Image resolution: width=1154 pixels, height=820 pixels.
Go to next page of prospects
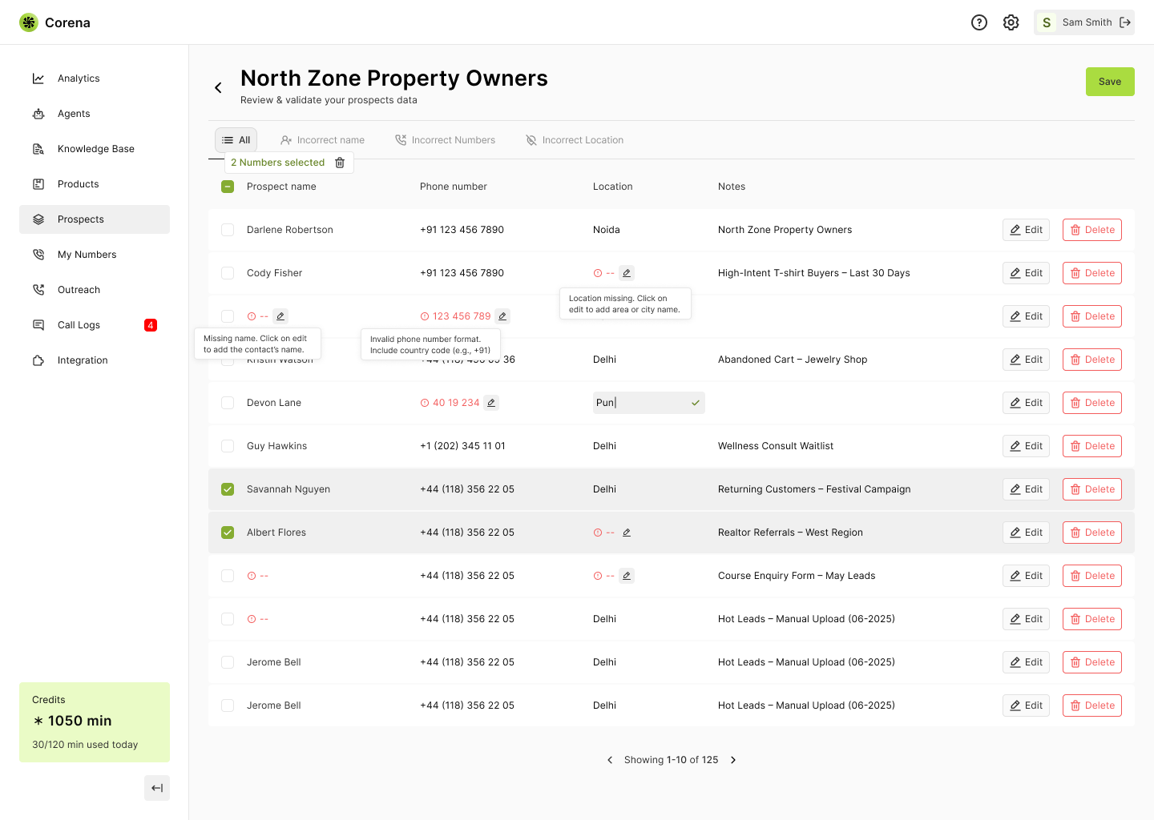point(733,760)
